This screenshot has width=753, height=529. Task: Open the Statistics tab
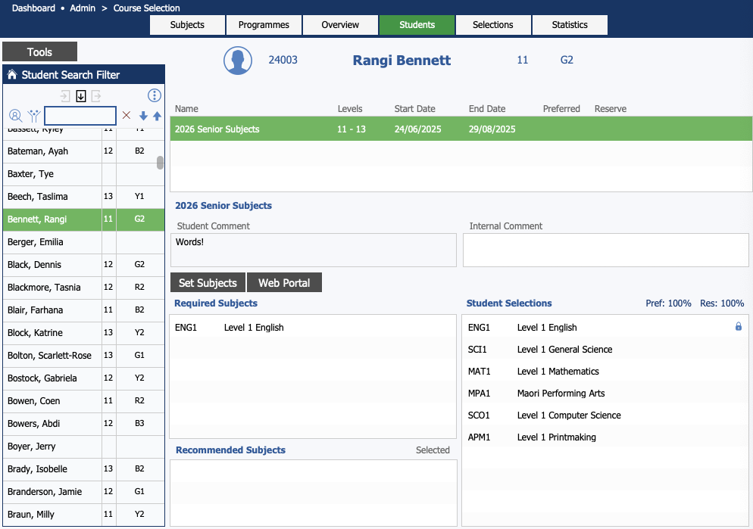point(570,25)
